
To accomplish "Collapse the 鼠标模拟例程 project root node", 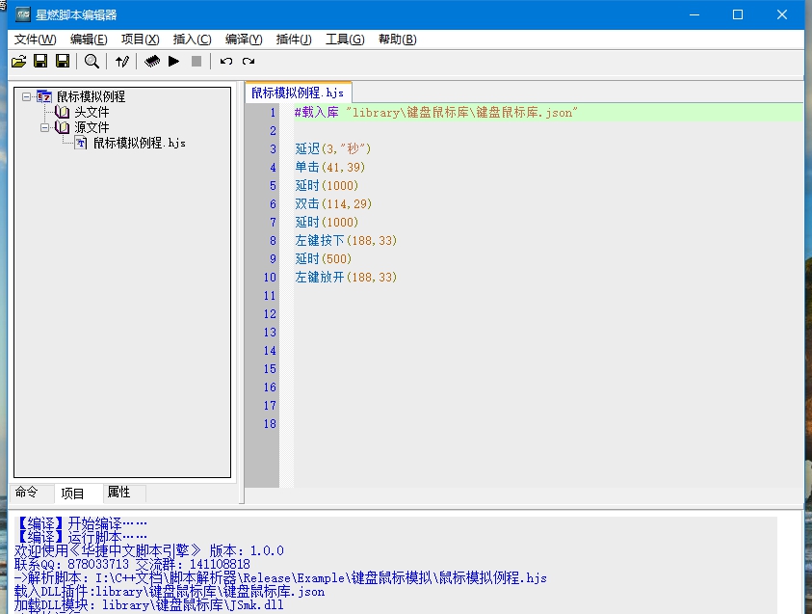I will pyautogui.click(x=26, y=96).
